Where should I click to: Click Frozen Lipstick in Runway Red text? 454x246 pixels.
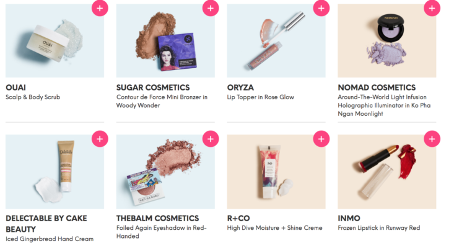pyautogui.click(x=378, y=228)
